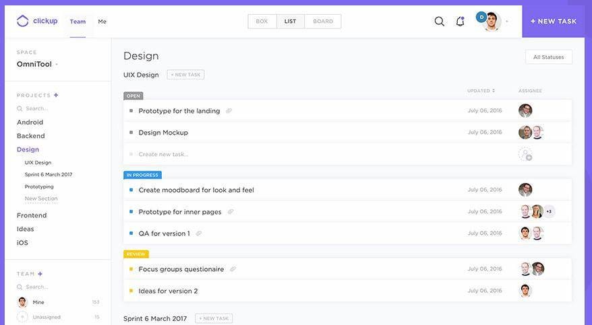This screenshot has width=592, height=325.
Task: Open the iOS project
Action: 22,242
